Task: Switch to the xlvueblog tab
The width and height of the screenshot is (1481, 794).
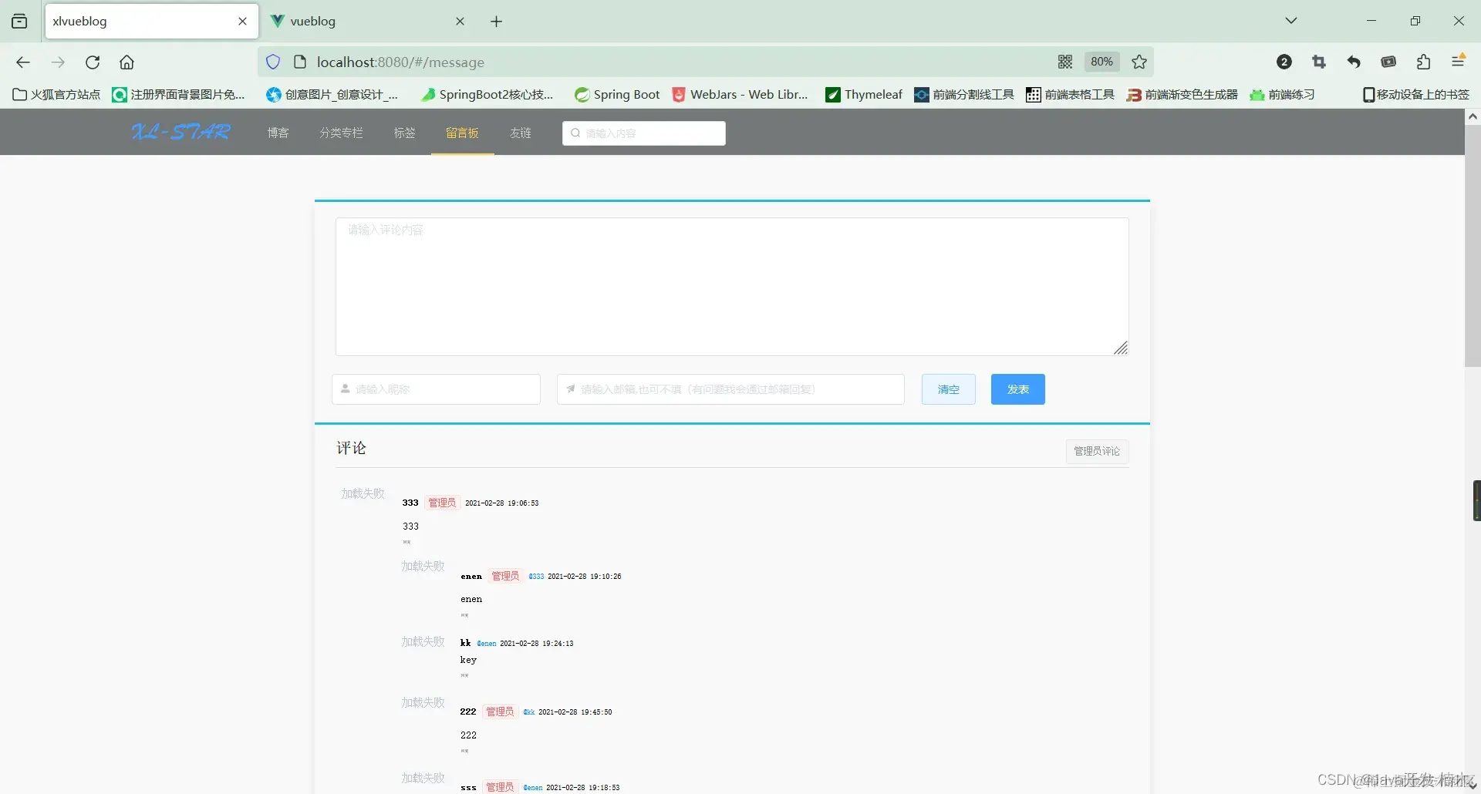Action: [x=151, y=22]
